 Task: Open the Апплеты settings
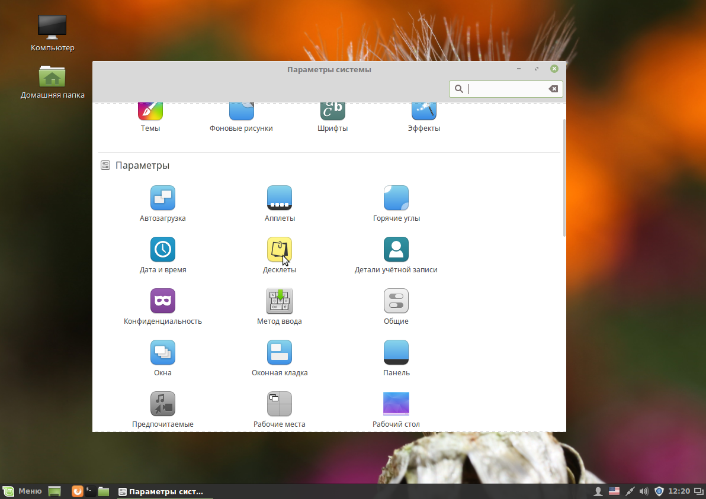coord(279,203)
